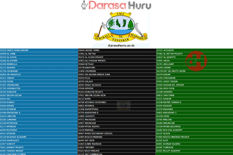
Task: Open S6010 ABOUD JUMBE school link
Action: click(x=89, y=50)
